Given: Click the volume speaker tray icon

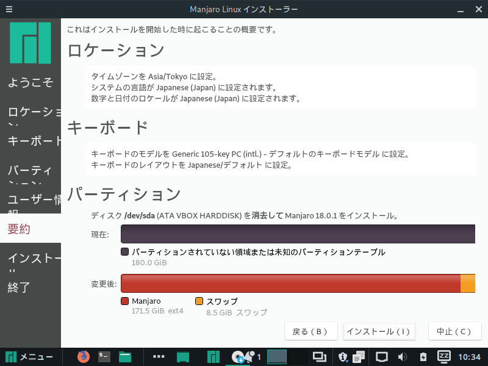Looking at the screenshot, I should tap(402, 357).
